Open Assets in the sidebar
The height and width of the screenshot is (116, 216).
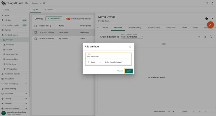point(15,50)
